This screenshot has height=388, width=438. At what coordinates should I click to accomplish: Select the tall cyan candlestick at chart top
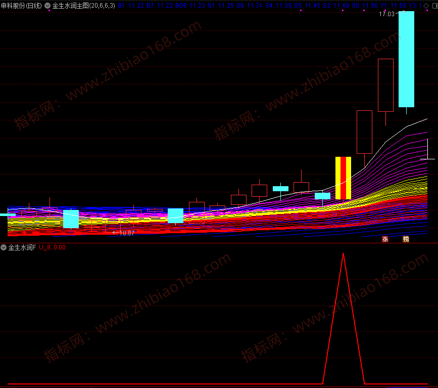tap(407, 59)
